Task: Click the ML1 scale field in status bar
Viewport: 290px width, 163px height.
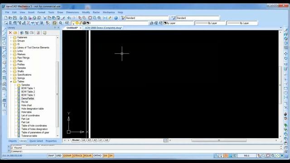Action: (246, 156)
